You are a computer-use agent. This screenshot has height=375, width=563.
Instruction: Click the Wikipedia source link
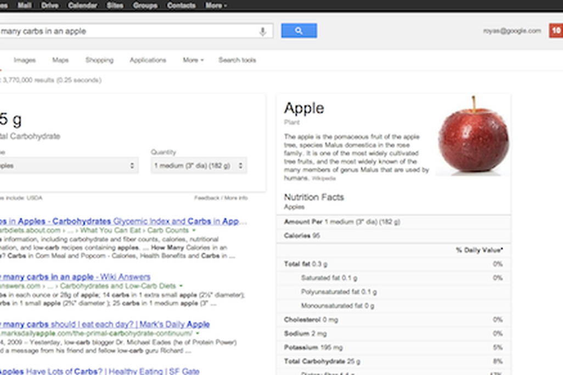pos(324,178)
